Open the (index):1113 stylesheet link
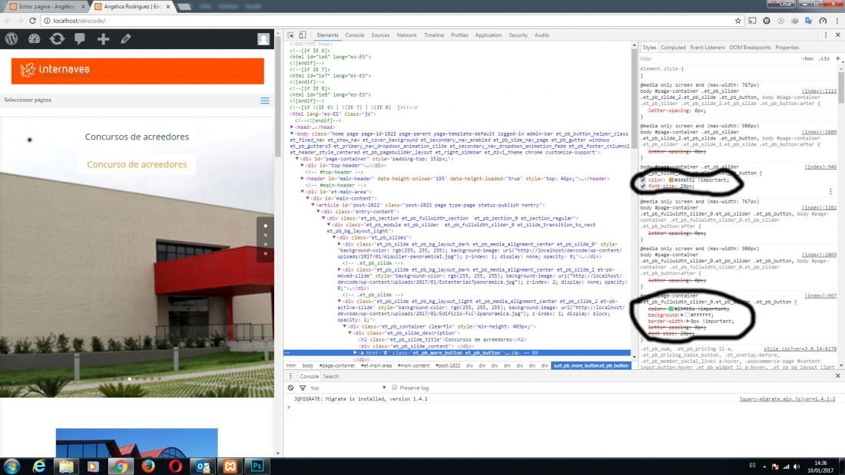Image resolution: width=845 pixels, height=475 pixels. [819, 91]
